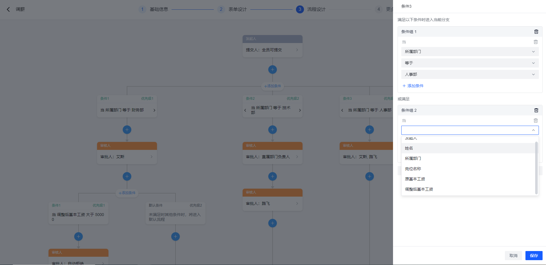Screen dimensions: 546x265
Task: Open details of 条件1 via its arrow
Action: tap(154, 110)
